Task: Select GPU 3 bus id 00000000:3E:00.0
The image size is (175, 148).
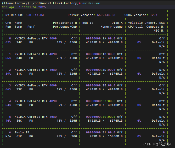Action: (x=101, y=85)
